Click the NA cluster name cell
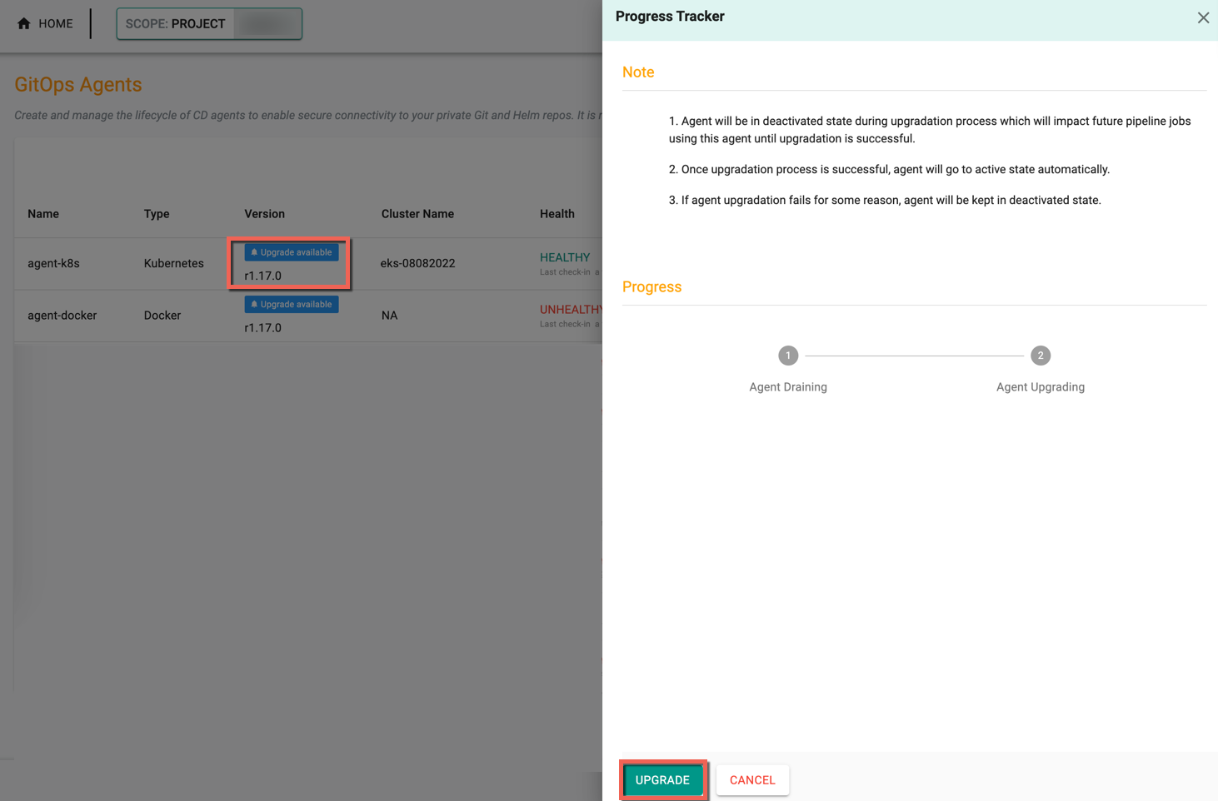This screenshot has width=1218, height=801. [x=389, y=316]
